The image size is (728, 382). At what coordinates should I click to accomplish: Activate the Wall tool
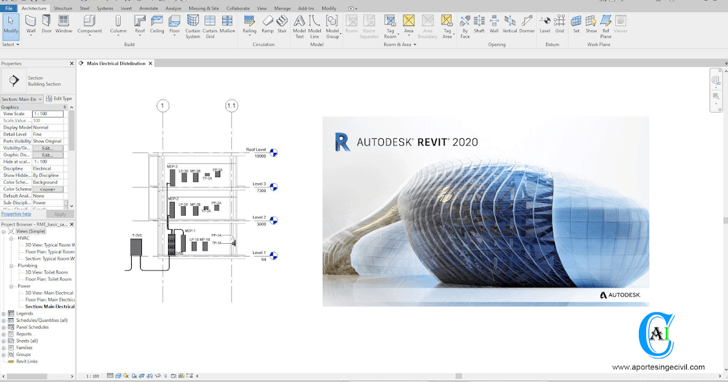tap(31, 24)
